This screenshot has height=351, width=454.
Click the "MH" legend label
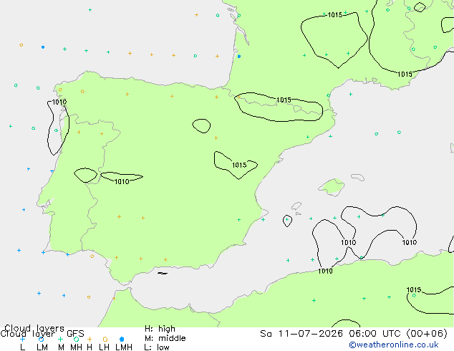point(76,347)
